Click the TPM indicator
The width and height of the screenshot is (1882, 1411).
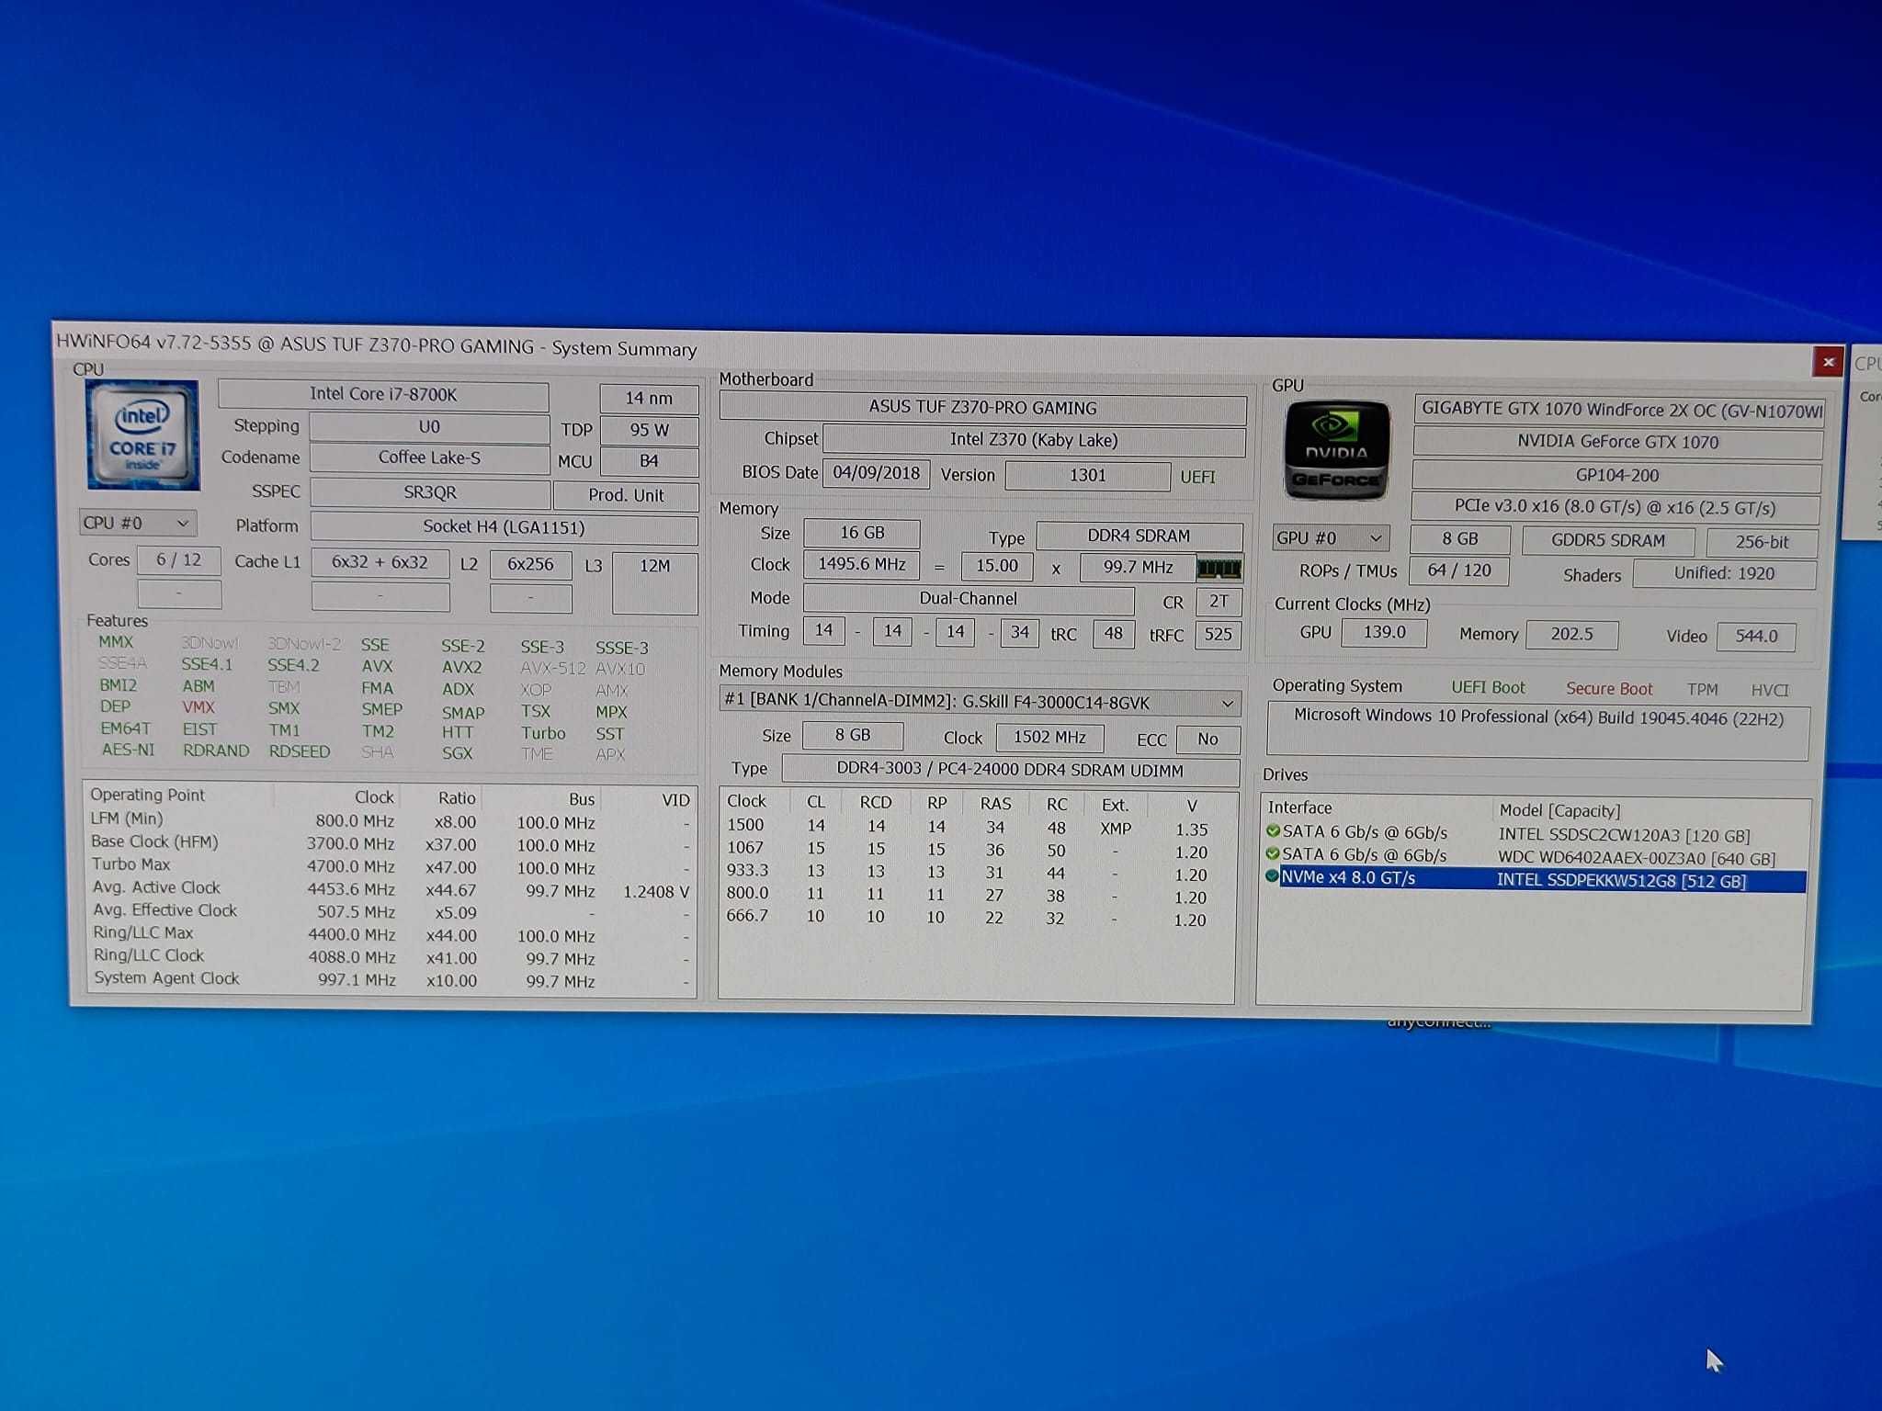click(1702, 690)
